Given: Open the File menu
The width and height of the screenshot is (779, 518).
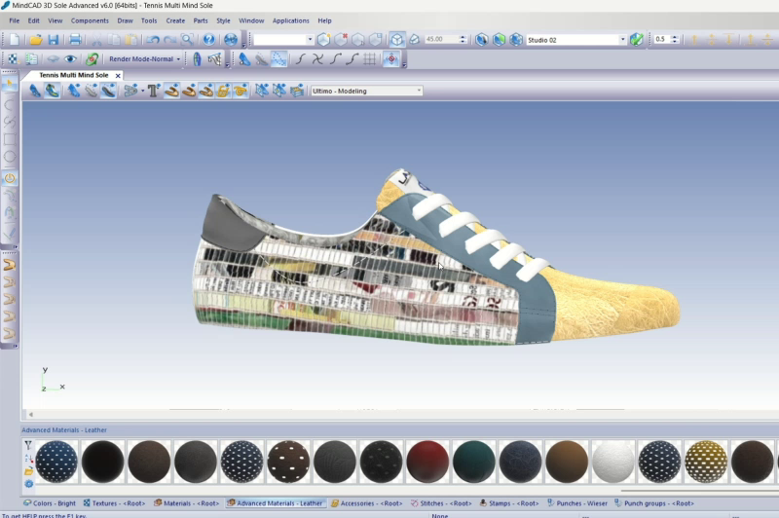Looking at the screenshot, I should click(15, 20).
